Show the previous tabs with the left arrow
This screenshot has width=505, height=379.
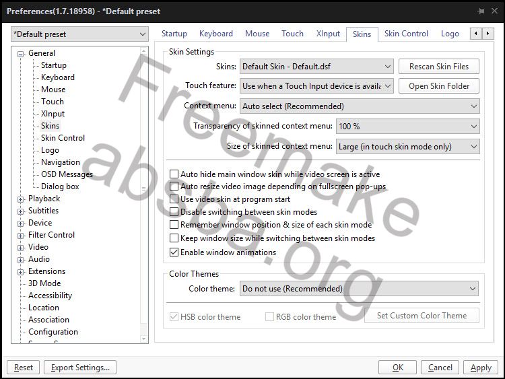pyautogui.click(x=476, y=34)
